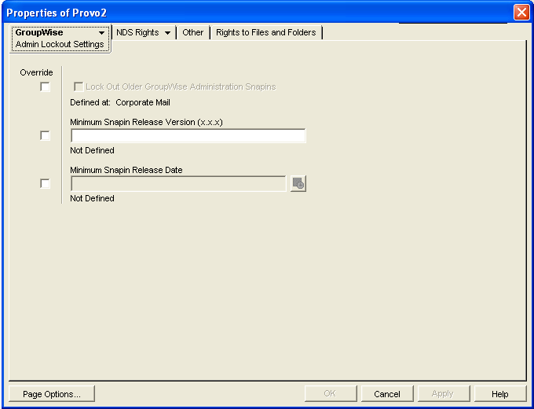Click 'Not Defined' under the date field
This screenshot has height=409, width=534.
(x=92, y=198)
